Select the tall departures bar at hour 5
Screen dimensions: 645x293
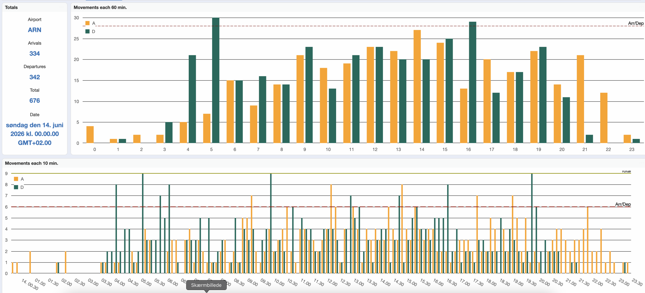[x=216, y=80]
